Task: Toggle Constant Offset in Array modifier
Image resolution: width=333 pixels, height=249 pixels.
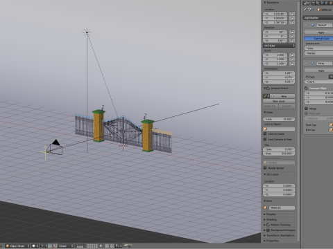Action: point(307,88)
